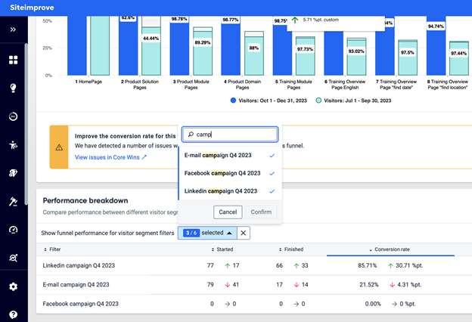Open the settings gear icon in sidebar
Screen dimensions: 472x322
coord(14,286)
